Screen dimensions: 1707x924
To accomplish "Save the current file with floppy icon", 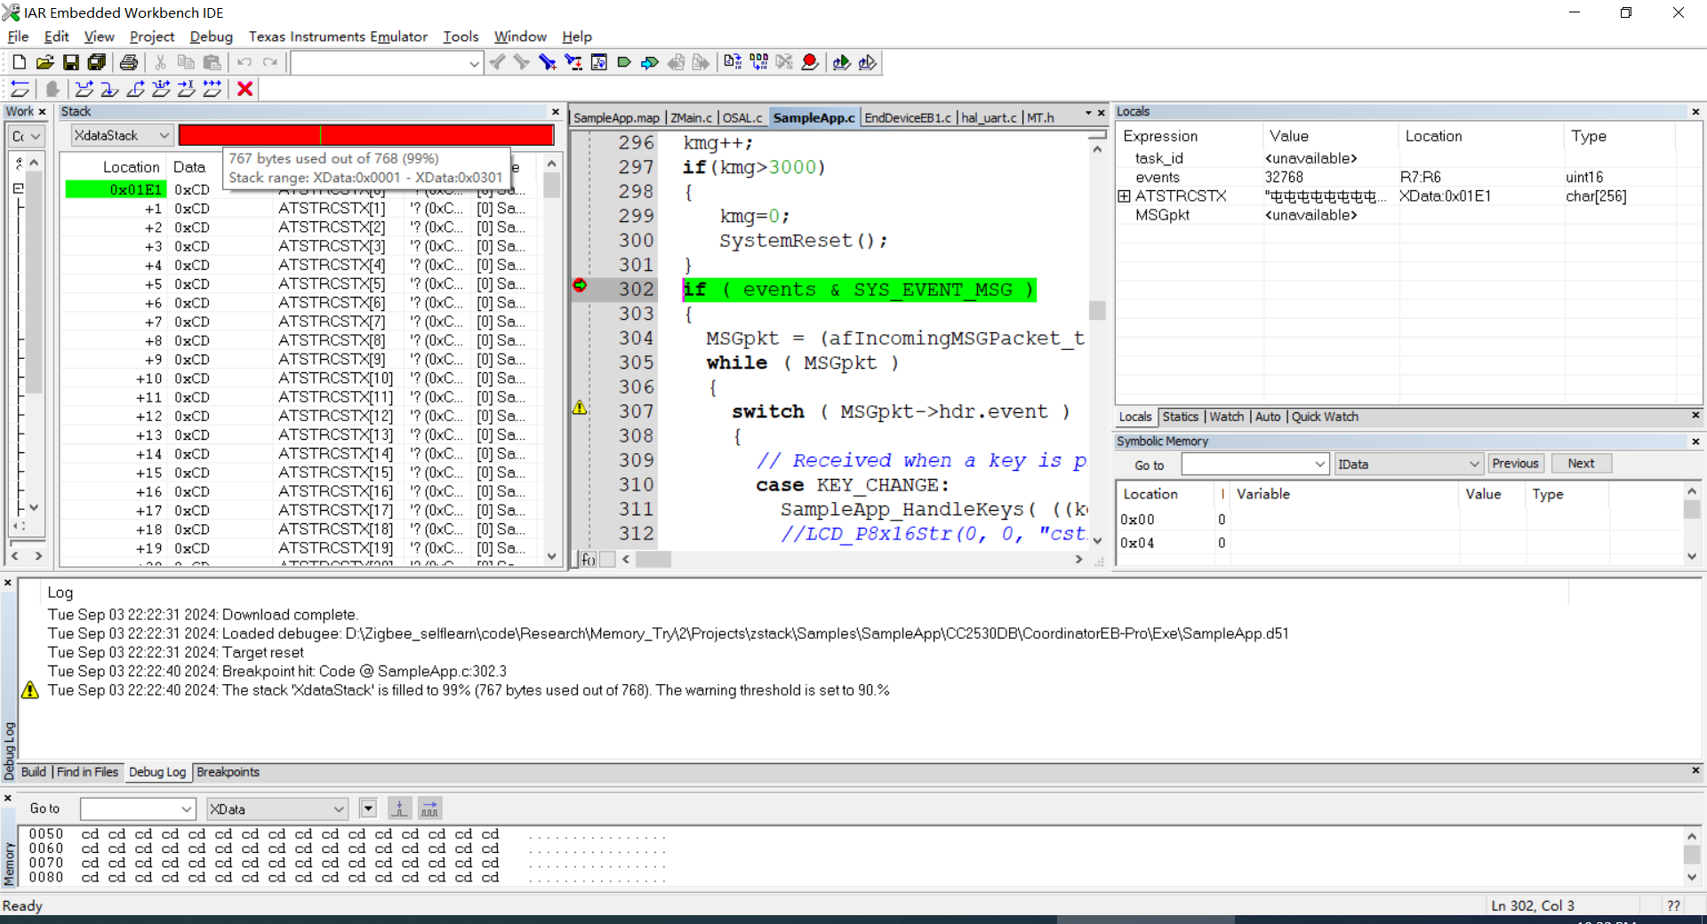I will (x=70, y=62).
